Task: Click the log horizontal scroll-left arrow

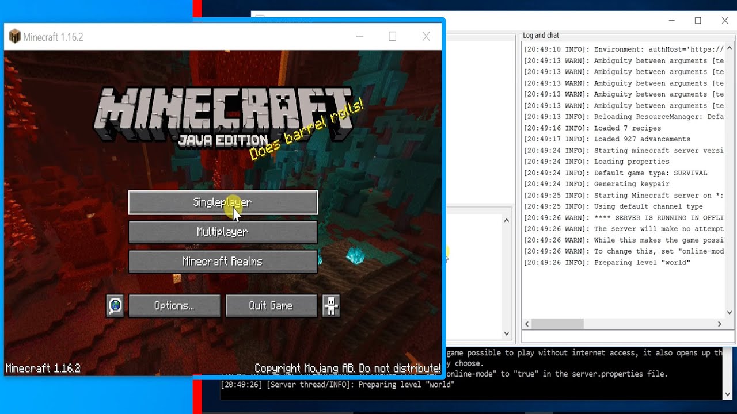Action: pos(527,324)
